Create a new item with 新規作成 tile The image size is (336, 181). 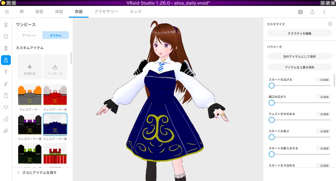30,67
